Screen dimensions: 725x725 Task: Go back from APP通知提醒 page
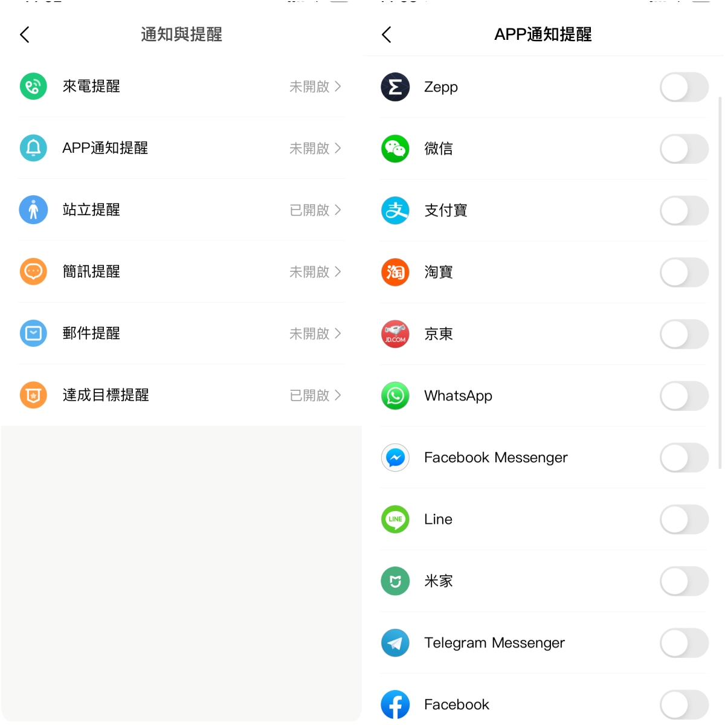[x=387, y=35]
